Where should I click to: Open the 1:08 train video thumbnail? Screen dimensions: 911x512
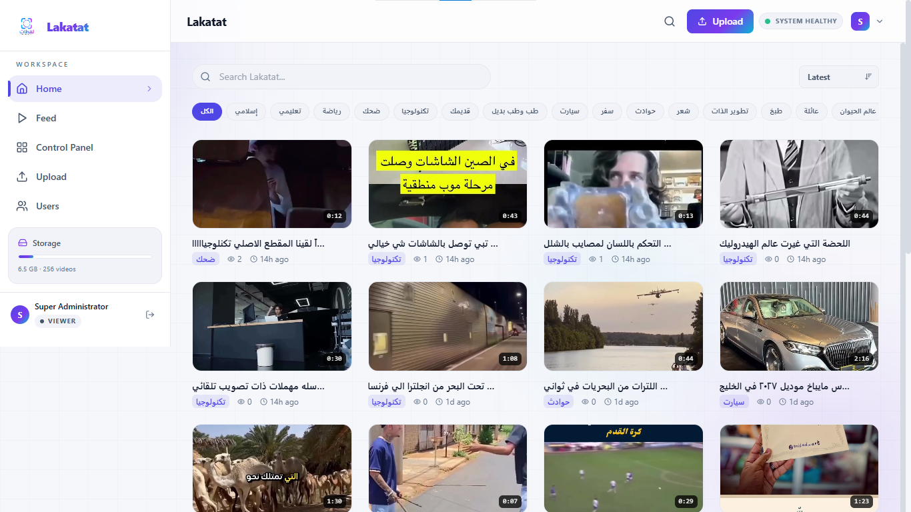447,326
